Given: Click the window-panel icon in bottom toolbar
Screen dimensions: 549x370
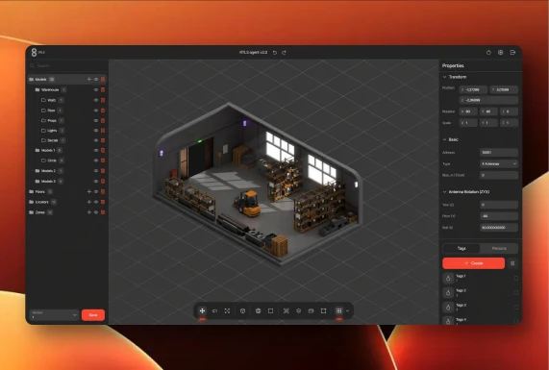Looking at the screenshot, I should tap(311, 310).
